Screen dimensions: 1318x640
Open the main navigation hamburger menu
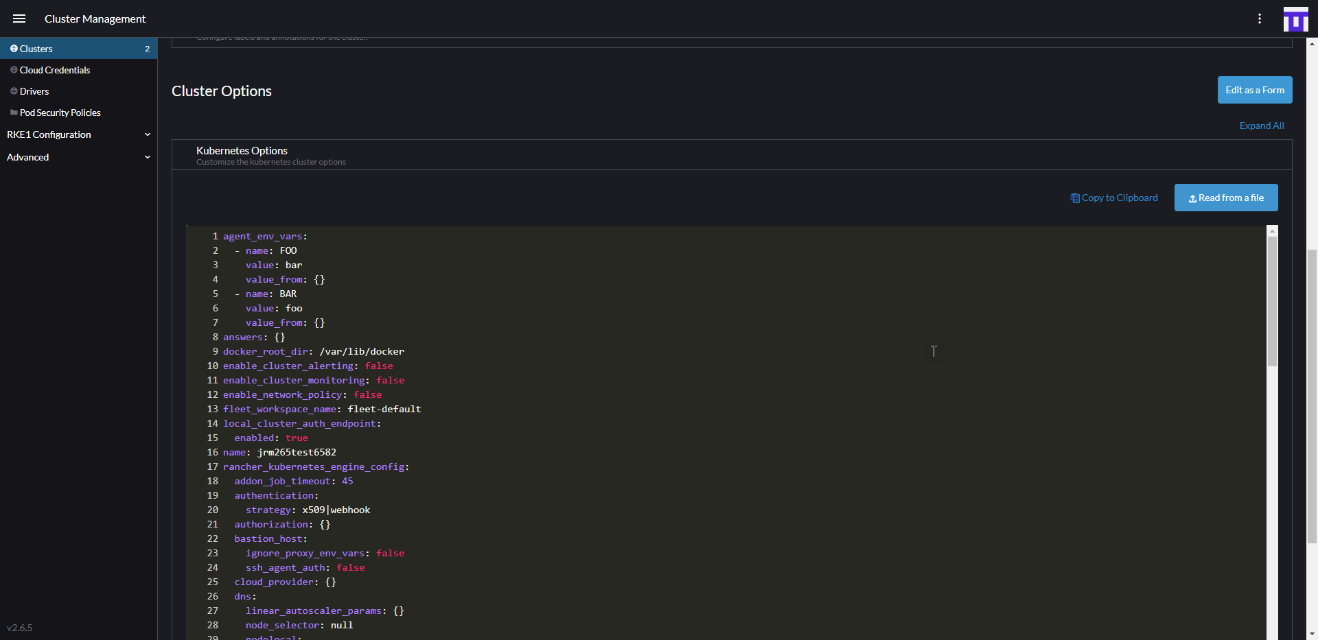coord(19,19)
